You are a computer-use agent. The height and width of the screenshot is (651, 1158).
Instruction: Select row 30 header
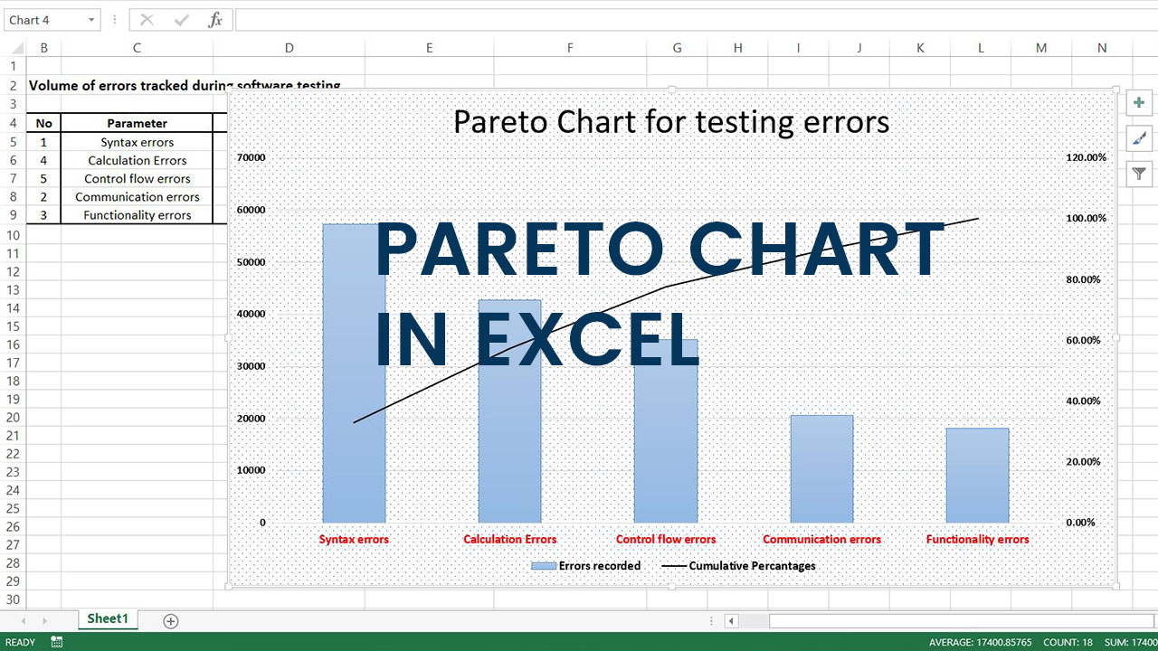point(13,600)
